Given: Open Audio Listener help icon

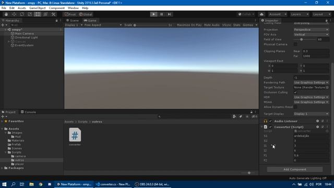Looking at the screenshot, I should pos(317,121).
